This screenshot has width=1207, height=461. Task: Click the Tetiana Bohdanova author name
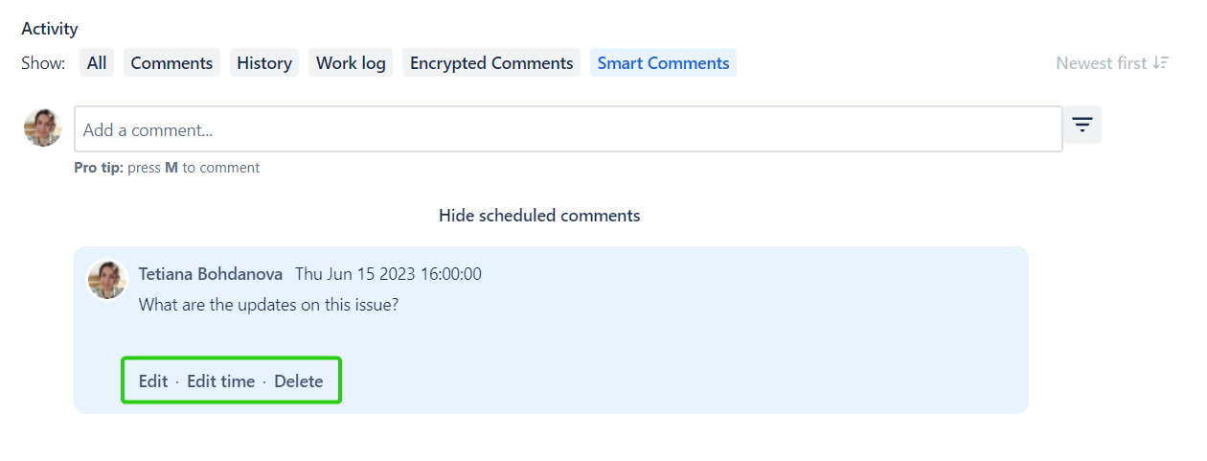[x=211, y=274]
